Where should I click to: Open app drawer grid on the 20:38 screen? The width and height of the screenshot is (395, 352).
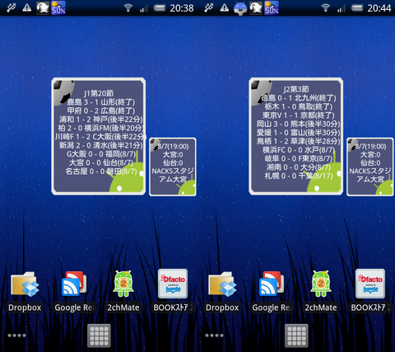(99, 336)
